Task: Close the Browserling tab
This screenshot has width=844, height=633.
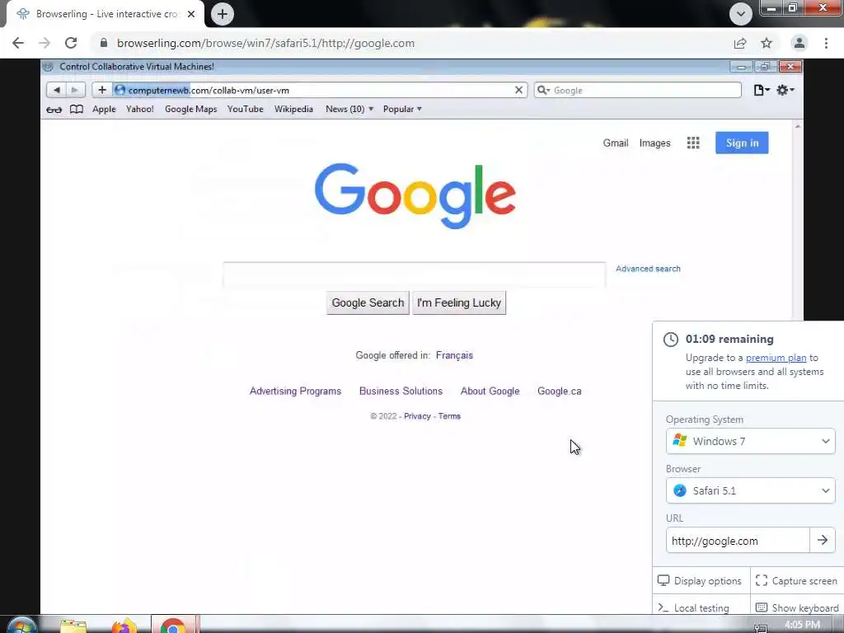Action: point(191,14)
